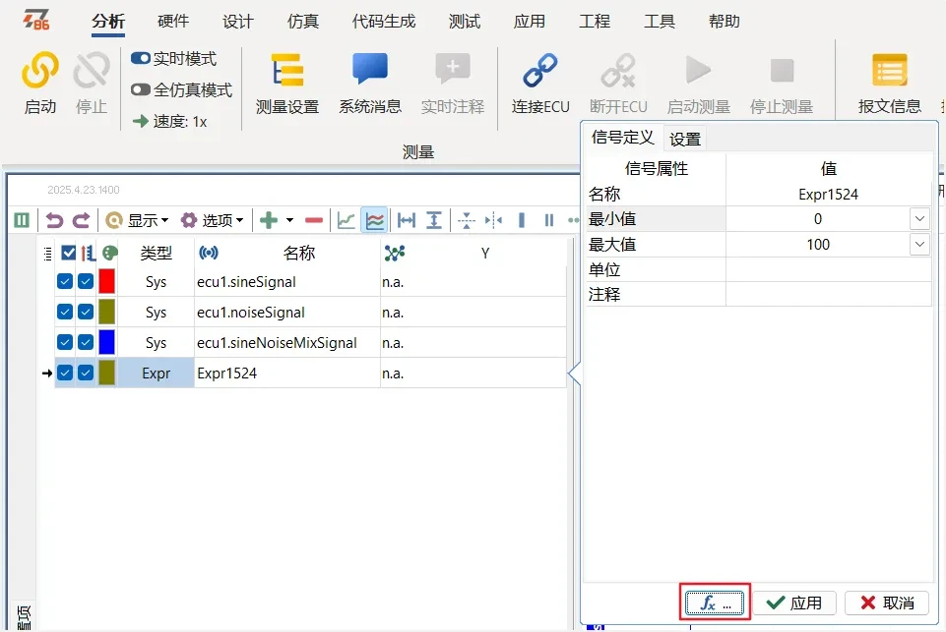Viewport: 946px width, 632px height.
Task: Click the undo arrow in graph toolbar
Action: 55,220
